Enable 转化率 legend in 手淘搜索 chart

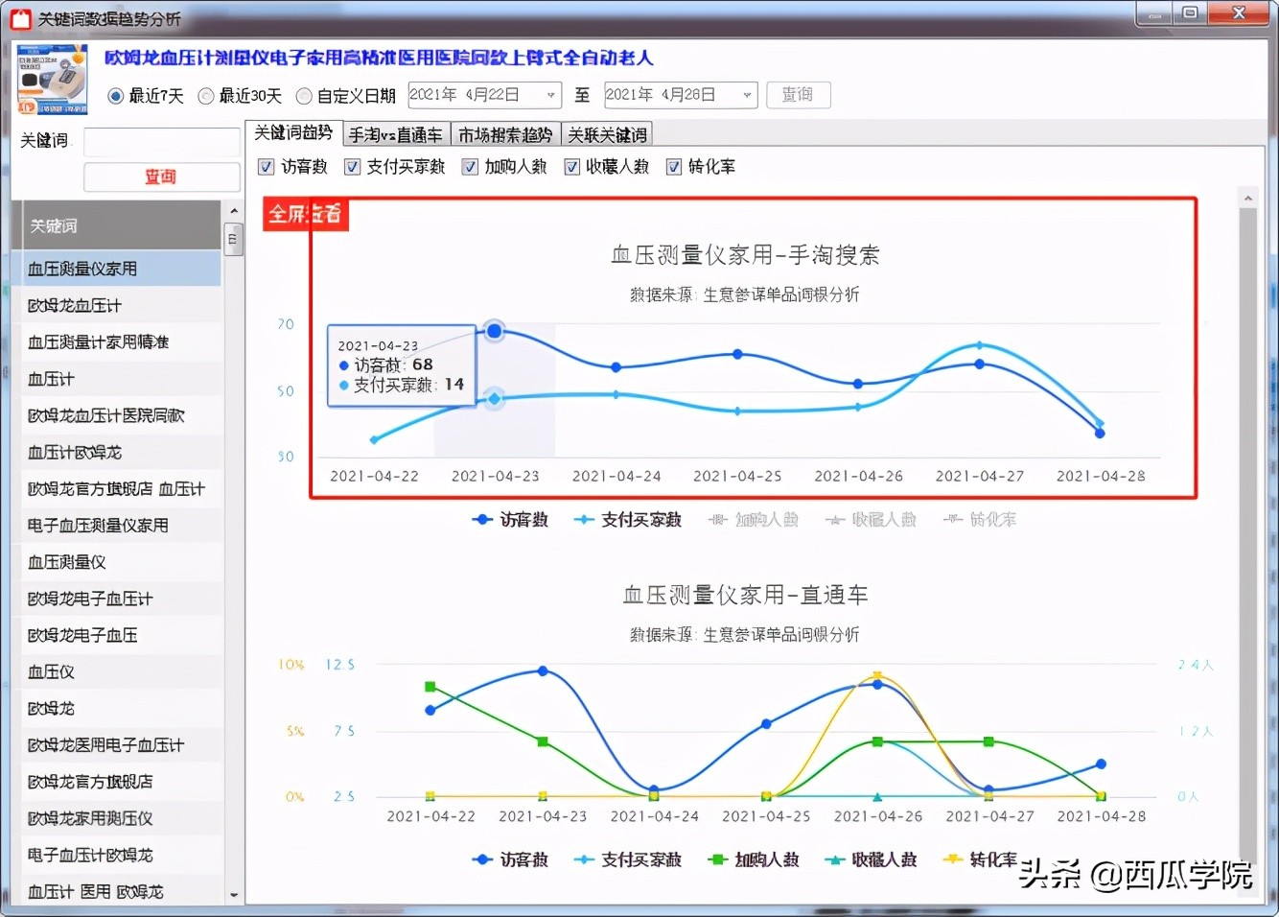(979, 520)
